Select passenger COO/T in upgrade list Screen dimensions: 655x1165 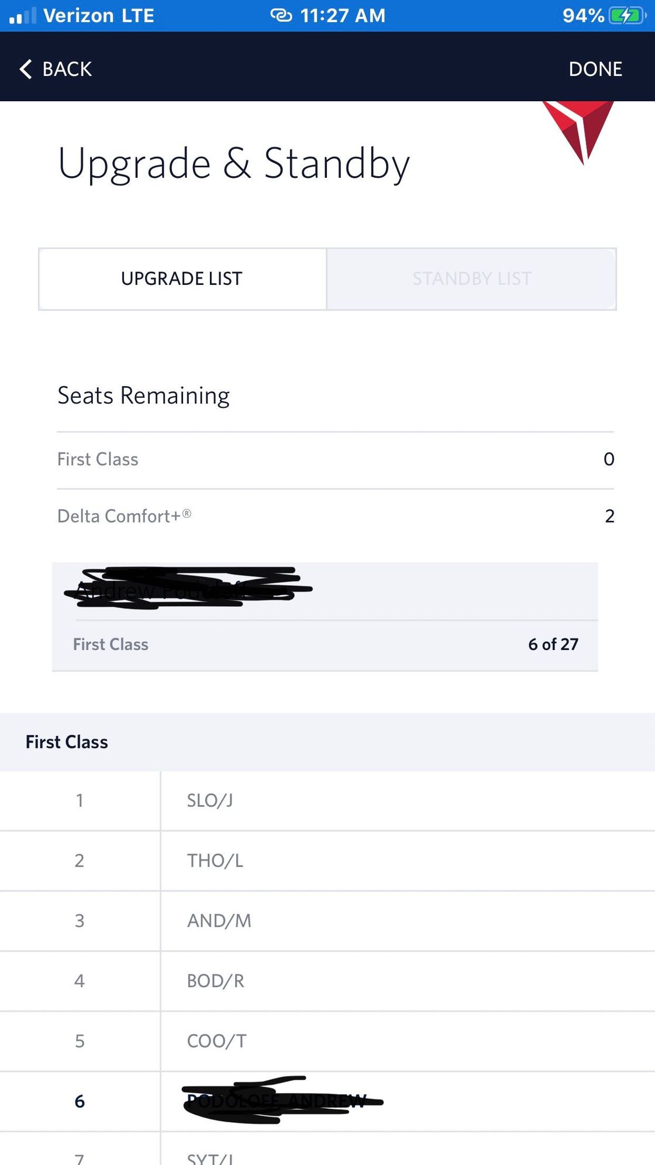coord(216,1042)
